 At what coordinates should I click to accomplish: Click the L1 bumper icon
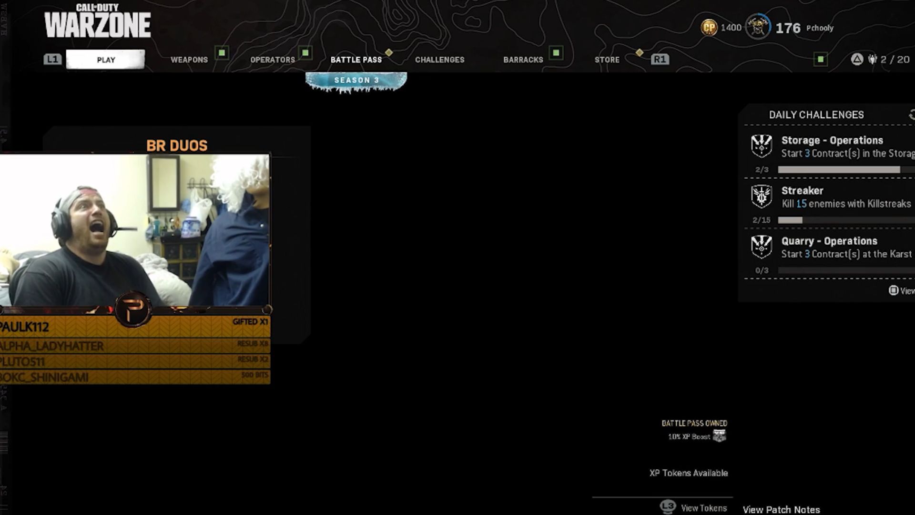click(52, 59)
